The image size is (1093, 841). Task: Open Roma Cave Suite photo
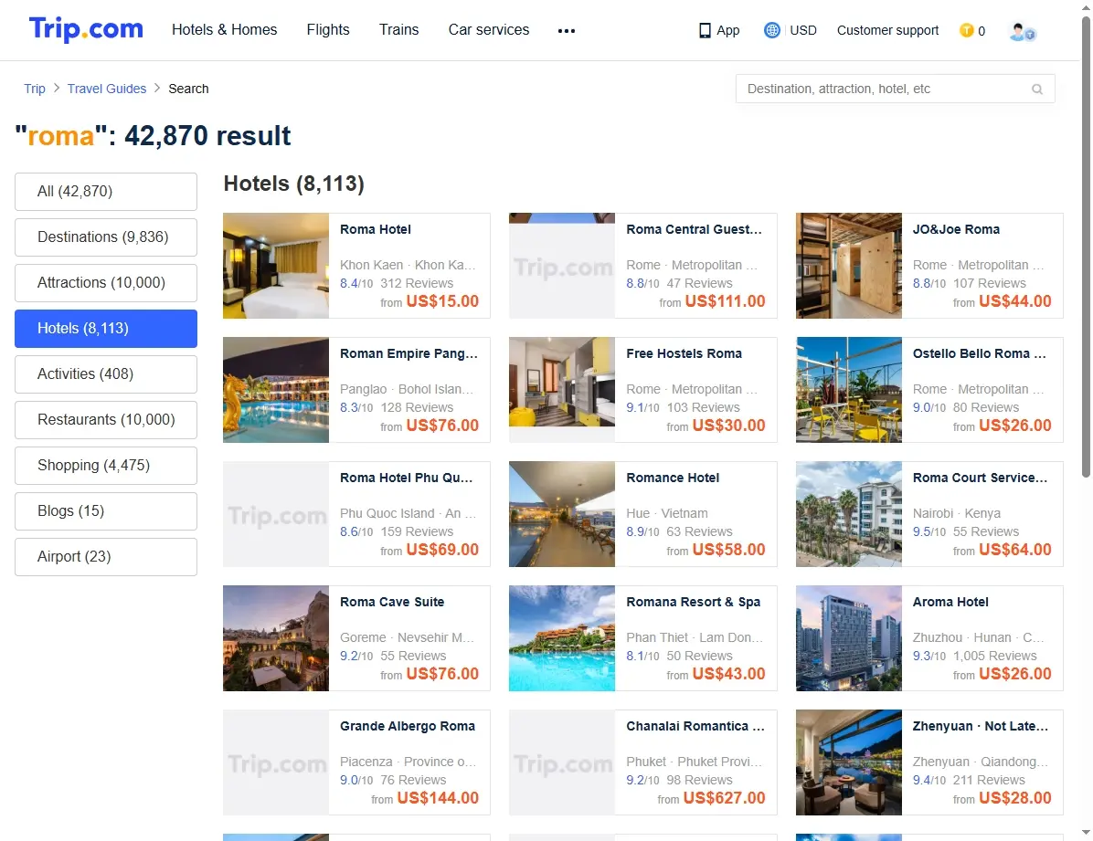click(276, 638)
